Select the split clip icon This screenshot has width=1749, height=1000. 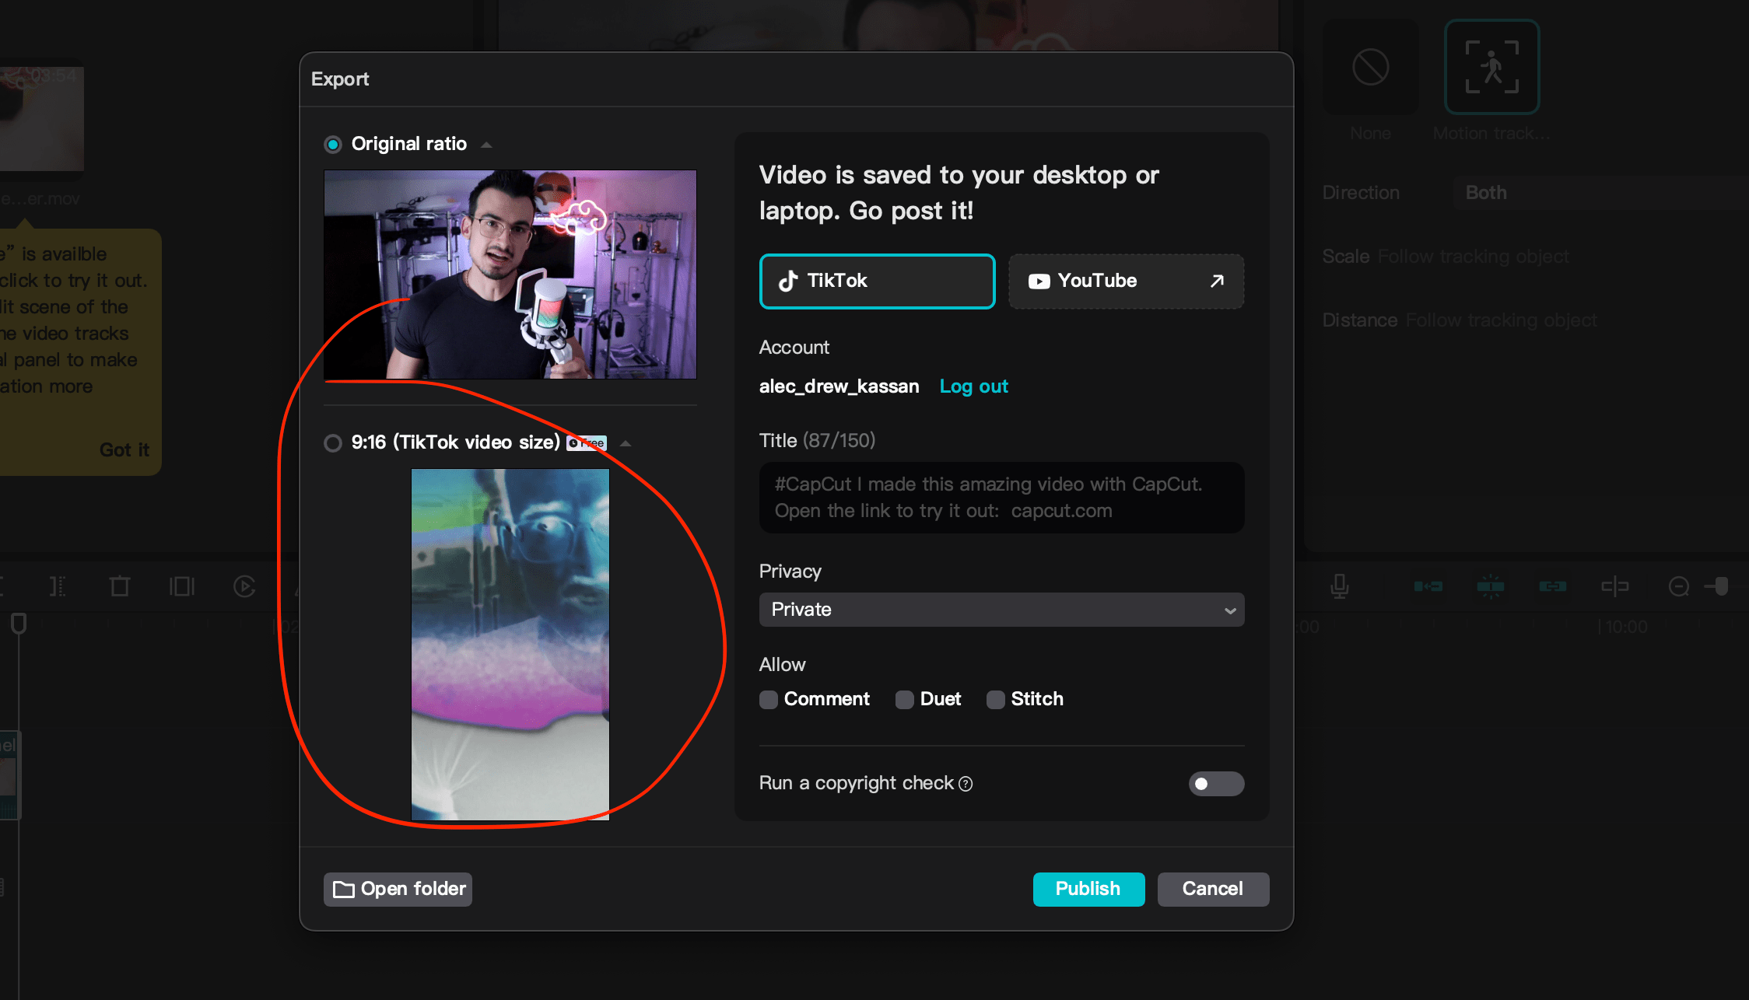[57, 587]
